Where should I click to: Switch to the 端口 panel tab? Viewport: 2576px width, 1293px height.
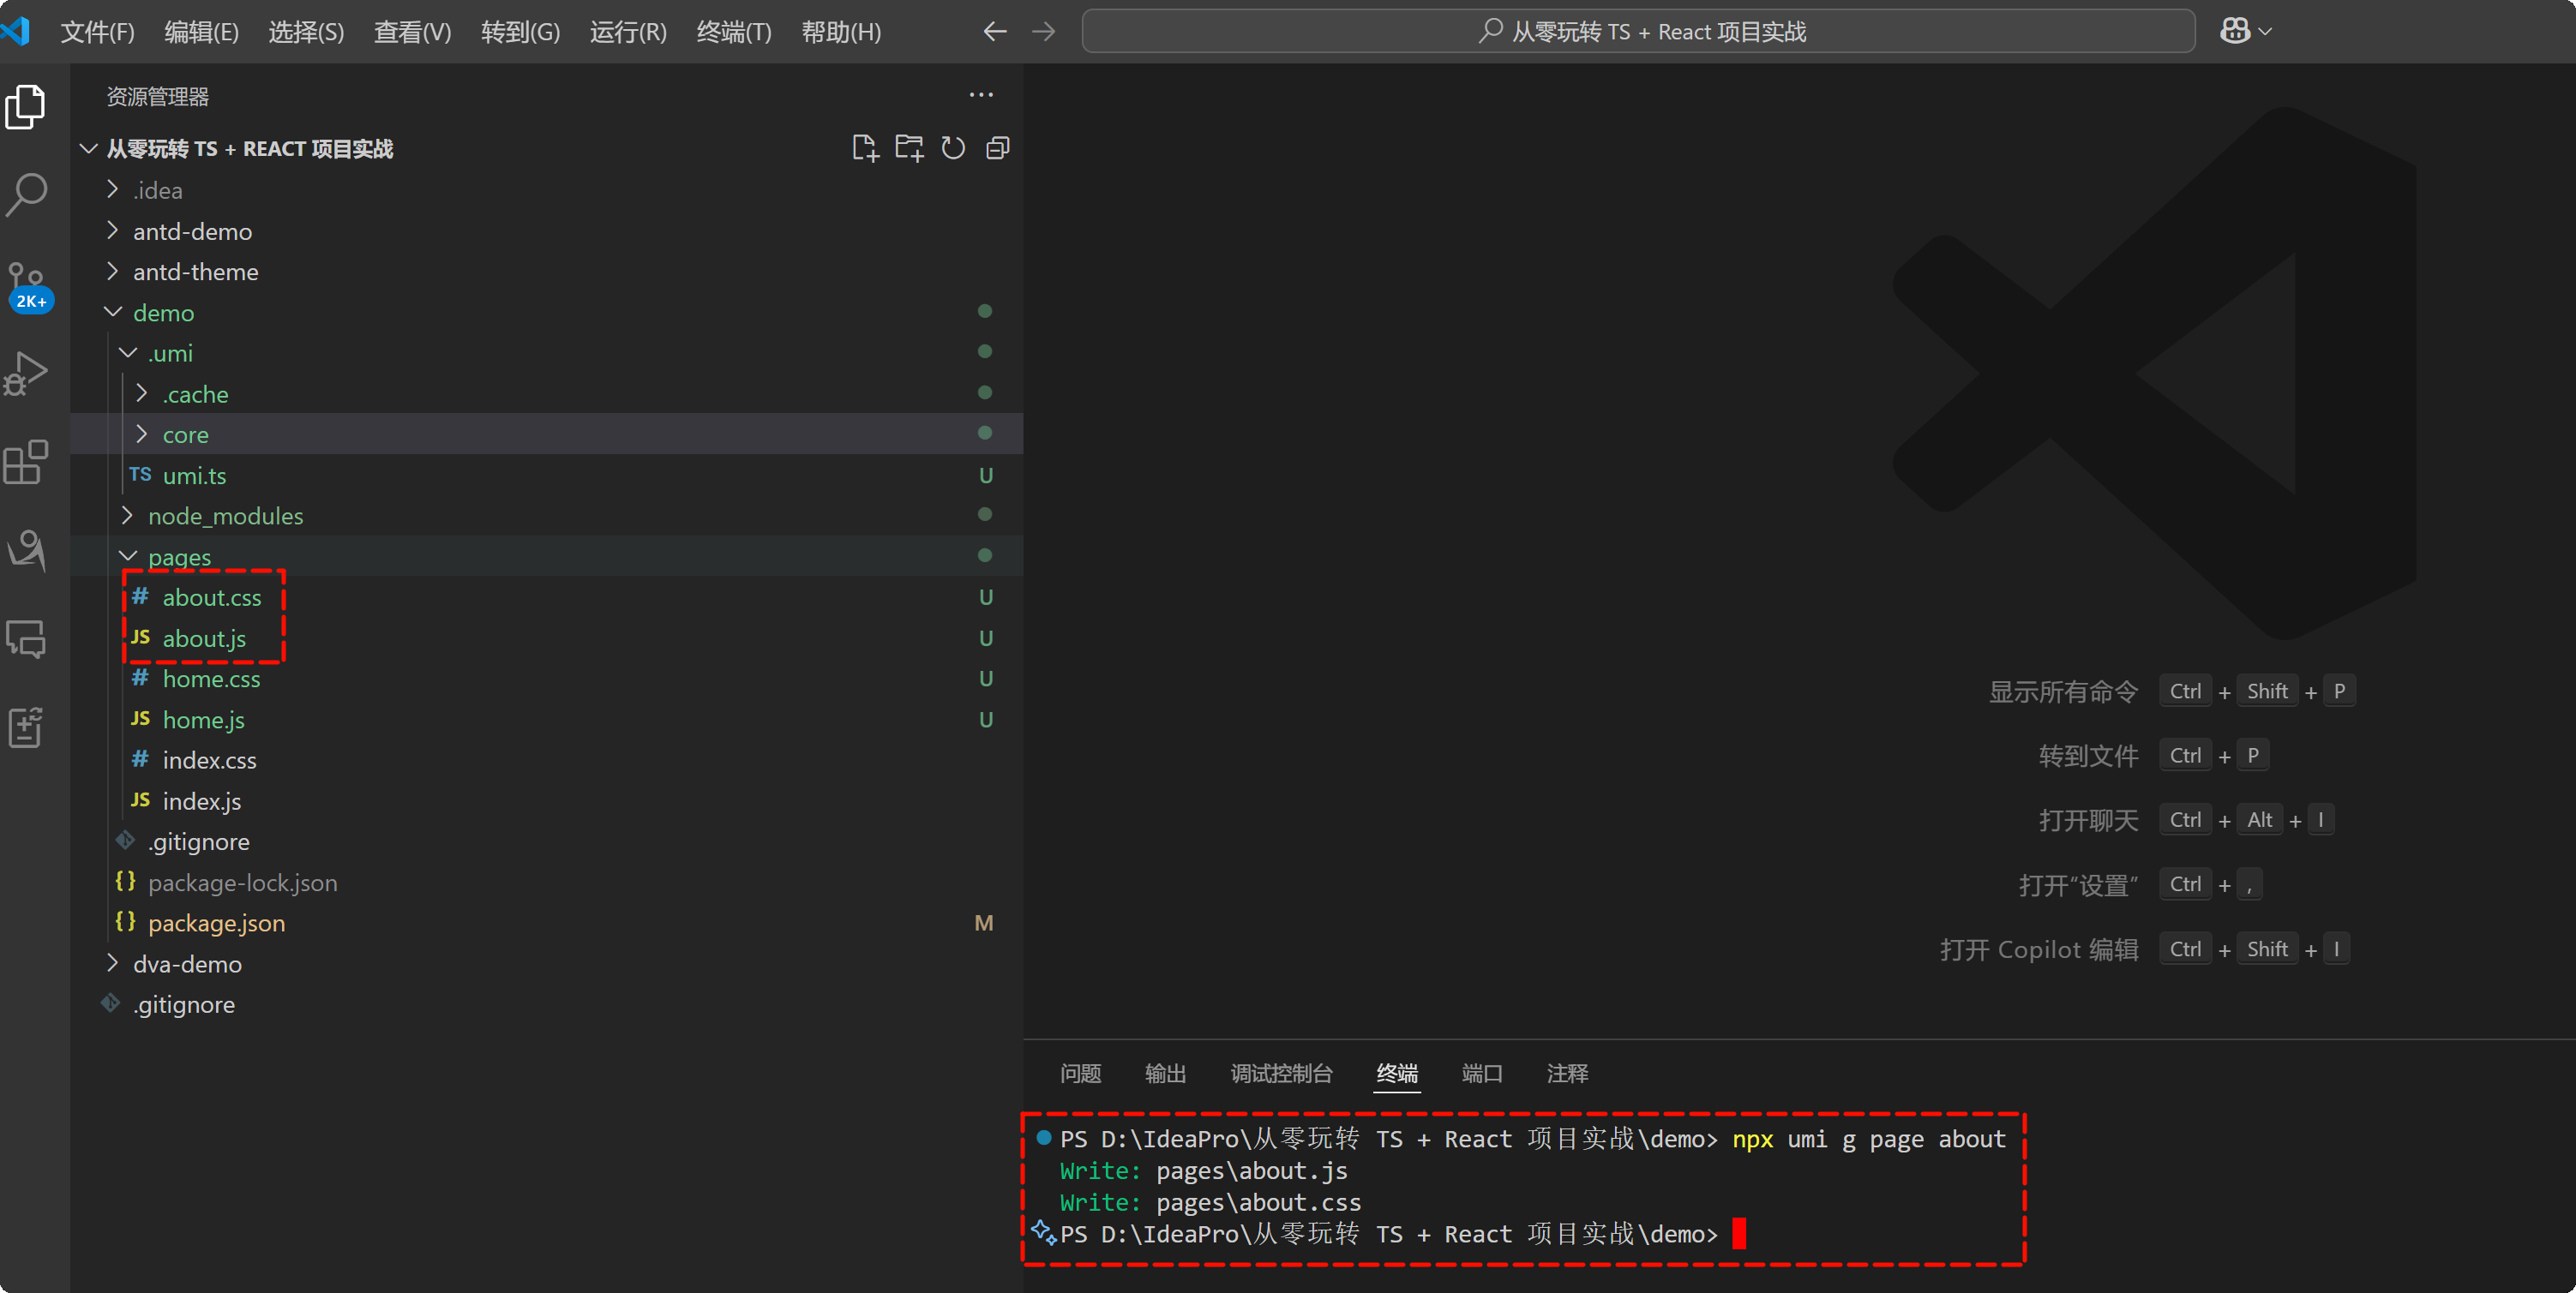click(1482, 1073)
